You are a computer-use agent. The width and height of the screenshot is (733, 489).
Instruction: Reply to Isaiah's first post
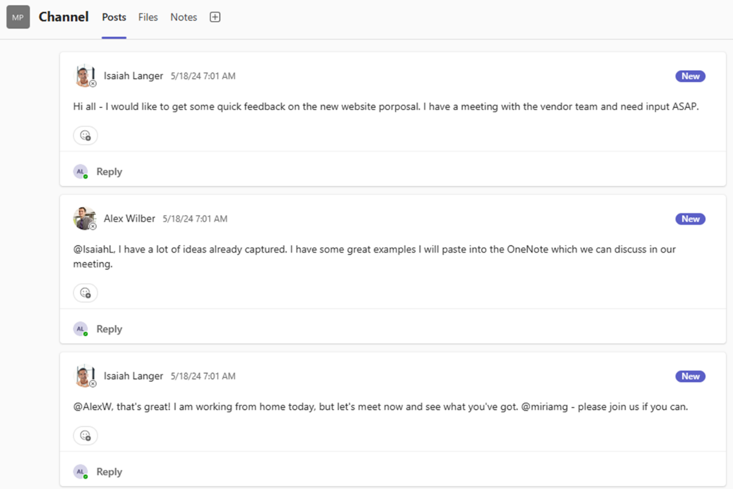pyautogui.click(x=109, y=171)
